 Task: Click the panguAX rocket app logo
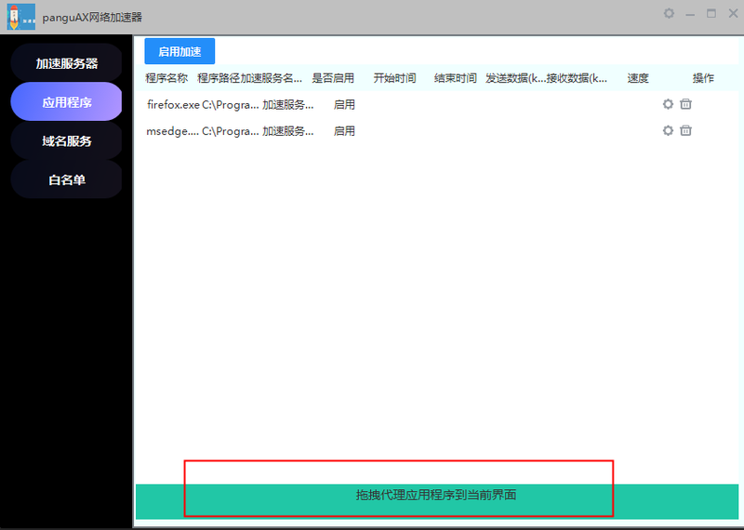click(21, 17)
